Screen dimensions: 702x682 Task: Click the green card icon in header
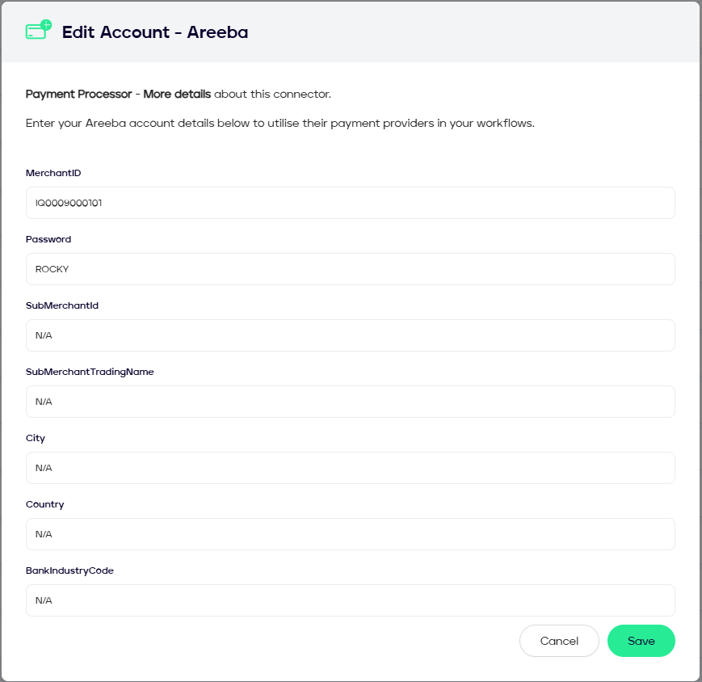pos(38,32)
